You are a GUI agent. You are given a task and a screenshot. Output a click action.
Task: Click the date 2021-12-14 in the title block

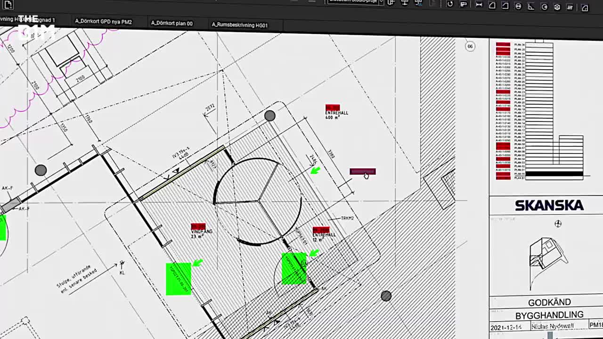507,328
